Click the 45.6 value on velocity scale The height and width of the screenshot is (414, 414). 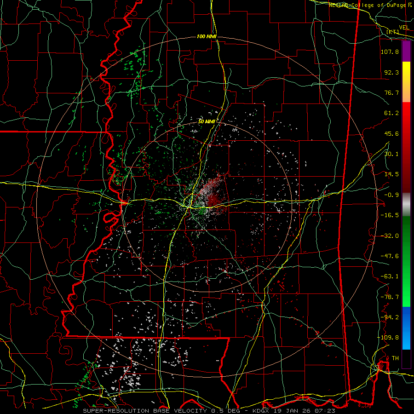391,133
